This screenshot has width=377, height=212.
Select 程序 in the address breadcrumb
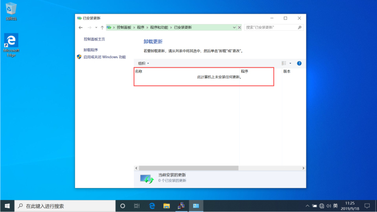pyautogui.click(x=141, y=27)
